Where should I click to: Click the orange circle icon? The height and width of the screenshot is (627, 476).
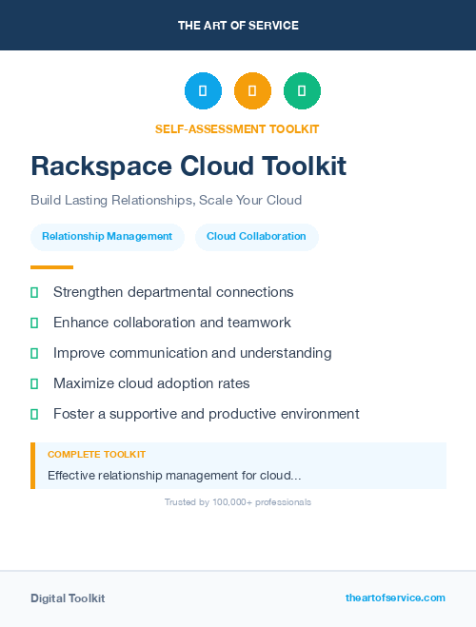pyautogui.click(x=252, y=90)
